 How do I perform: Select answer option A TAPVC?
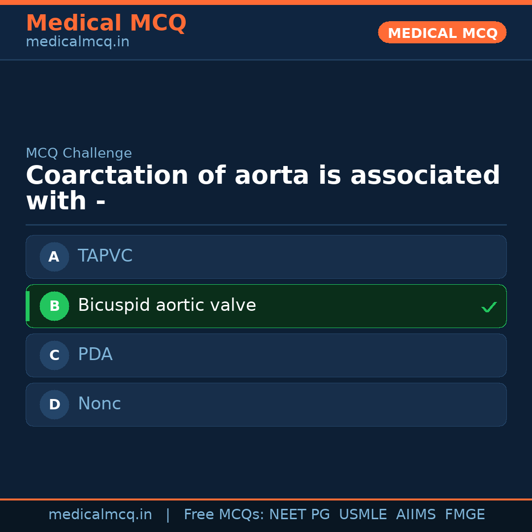point(266,257)
